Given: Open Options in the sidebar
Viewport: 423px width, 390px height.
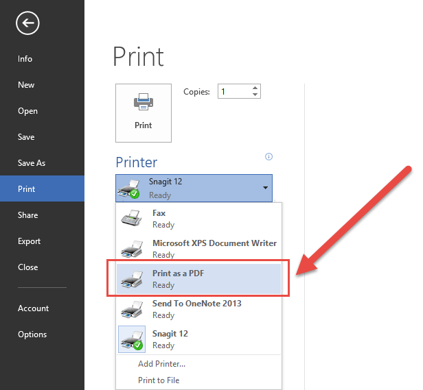Looking at the screenshot, I should click(x=42, y=334).
